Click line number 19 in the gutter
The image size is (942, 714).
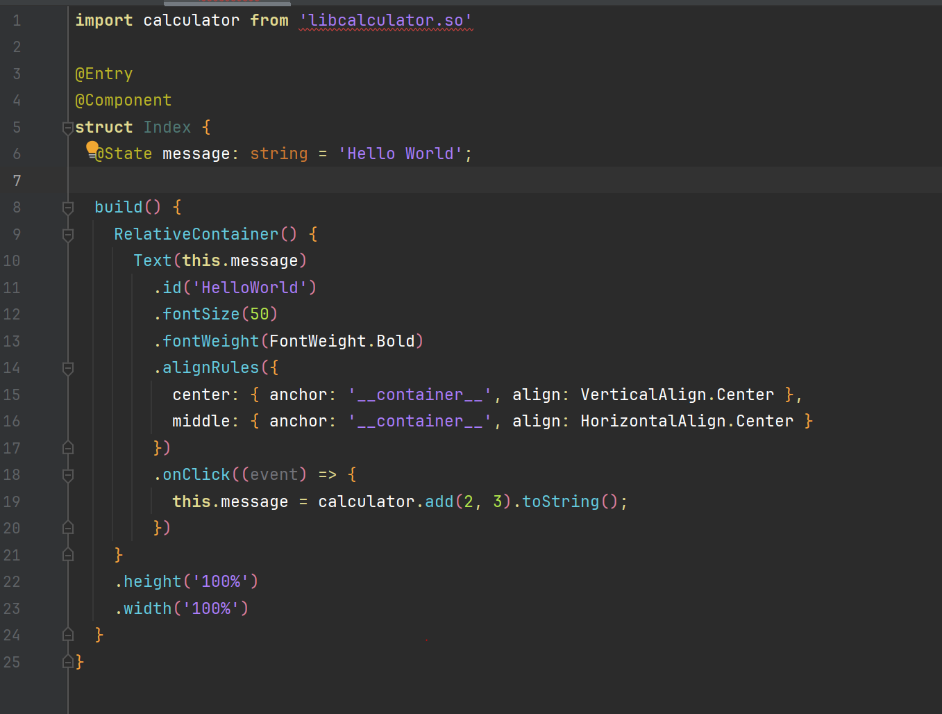(12, 501)
